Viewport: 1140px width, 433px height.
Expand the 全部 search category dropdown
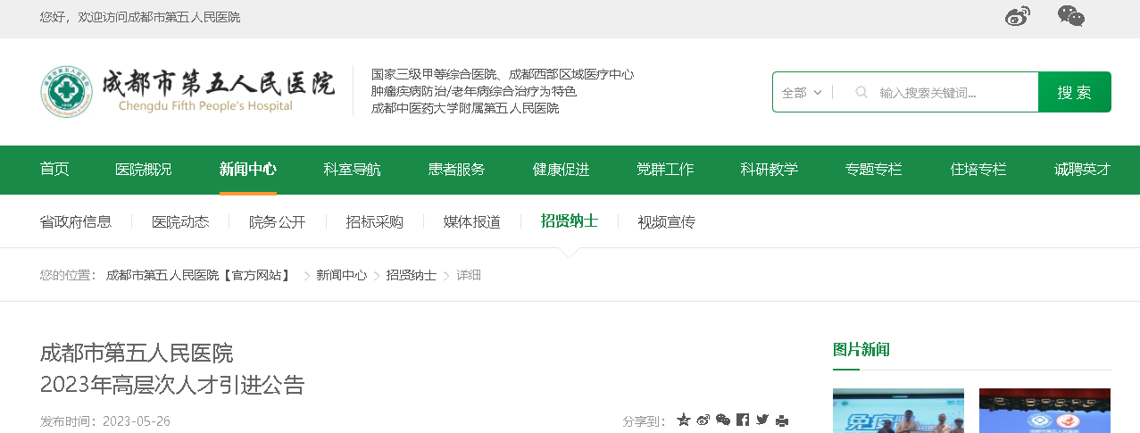802,92
